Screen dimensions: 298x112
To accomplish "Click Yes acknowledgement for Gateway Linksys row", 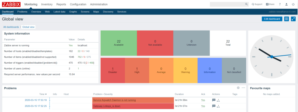I will (x=203, y=106).
